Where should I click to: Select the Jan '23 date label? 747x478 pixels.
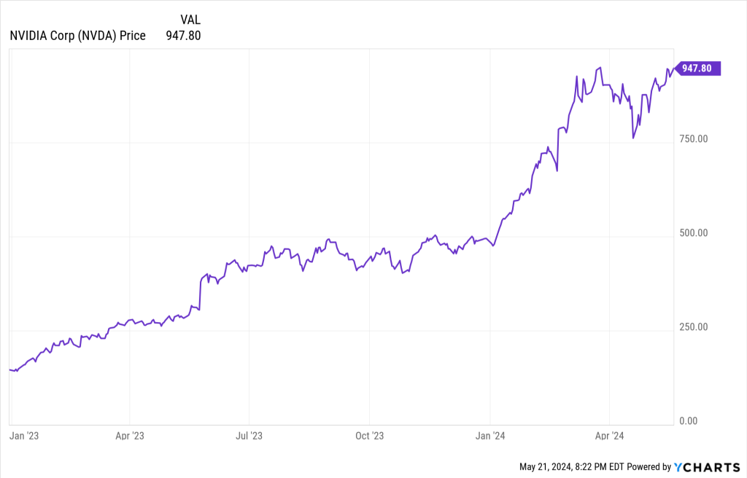click(x=23, y=436)
